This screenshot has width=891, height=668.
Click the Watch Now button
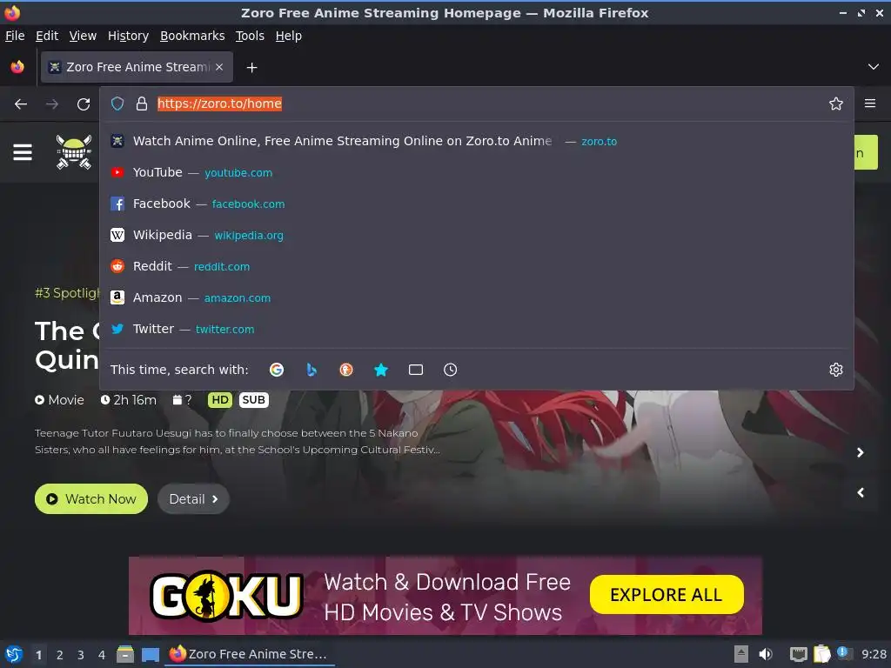pyautogui.click(x=91, y=498)
